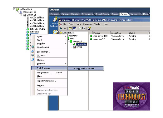Screen dimensions: 163x118
Task: Switch to the Resource Allocation tab
Action: click(70, 14)
